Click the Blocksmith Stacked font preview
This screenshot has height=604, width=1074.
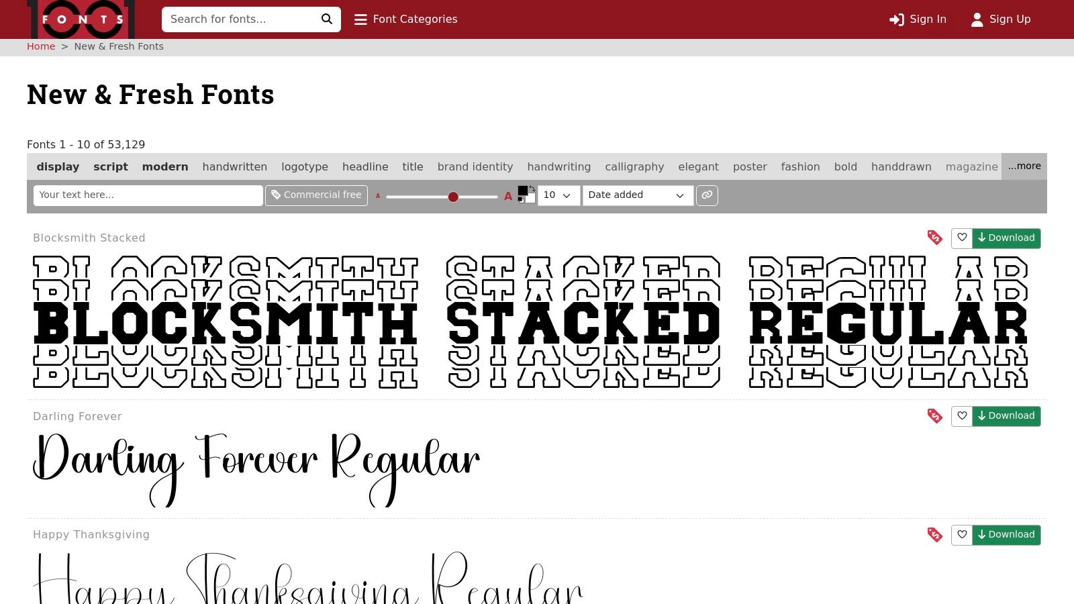530,322
